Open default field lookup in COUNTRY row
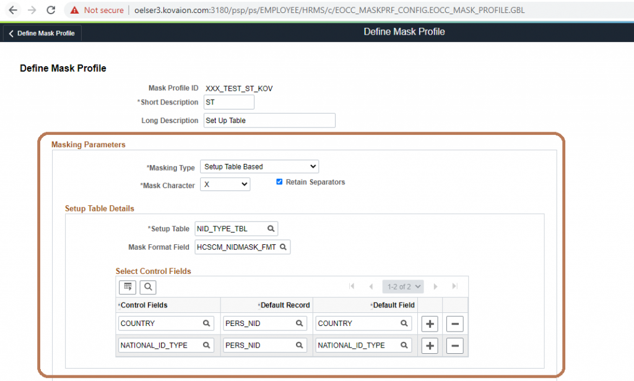 (404, 323)
